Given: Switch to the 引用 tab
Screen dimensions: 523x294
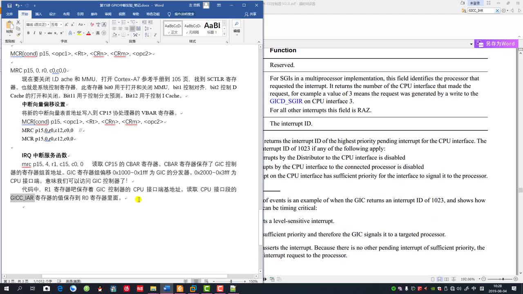Looking at the screenshot, I should tap(80, 14).
